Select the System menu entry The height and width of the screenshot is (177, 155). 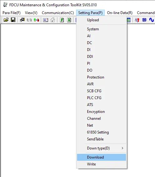pyautogui.click(x=102, y=29)
